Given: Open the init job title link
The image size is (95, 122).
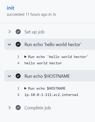Looking at the screenshot, I should 11,8.
